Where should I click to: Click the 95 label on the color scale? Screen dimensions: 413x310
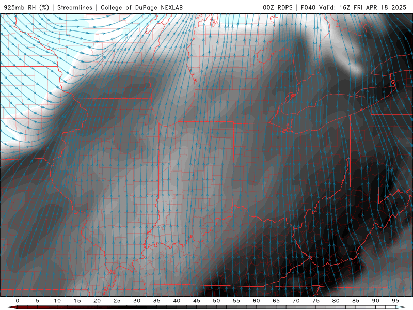(x=395, y=301)
